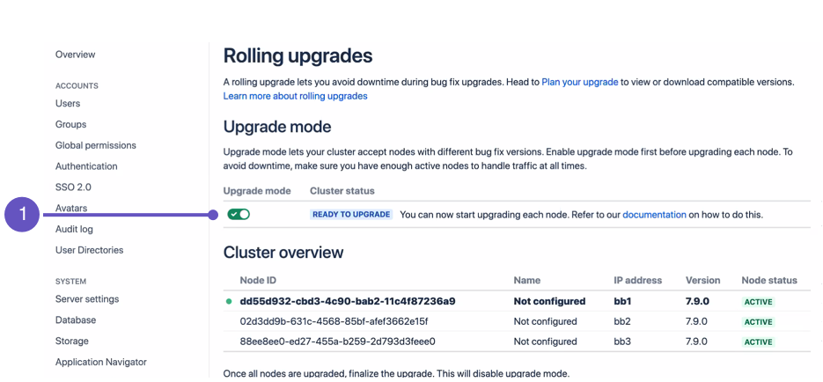This screenshot has height=382, width=823.
Task: Navigate to SSO 2.0
Action: click(73, 187)
